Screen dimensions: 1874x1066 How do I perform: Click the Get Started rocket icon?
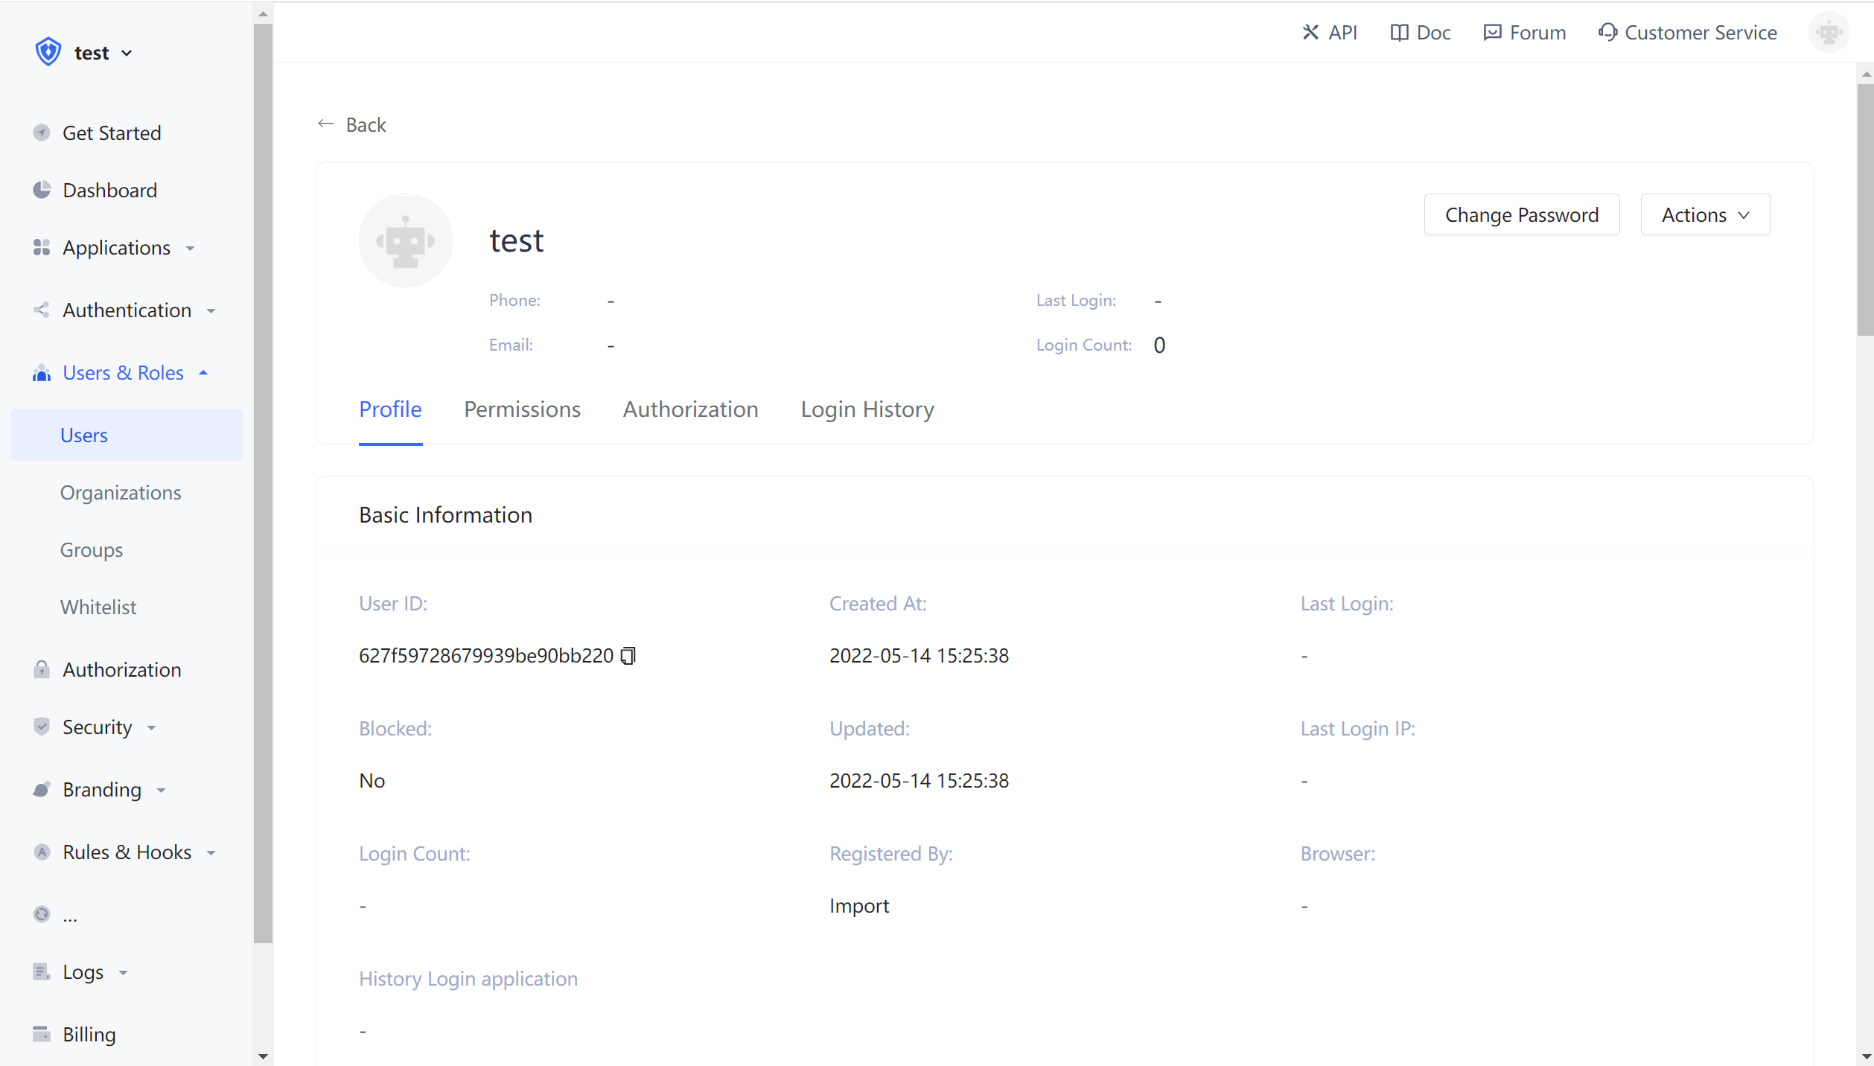tap(42, 133)
